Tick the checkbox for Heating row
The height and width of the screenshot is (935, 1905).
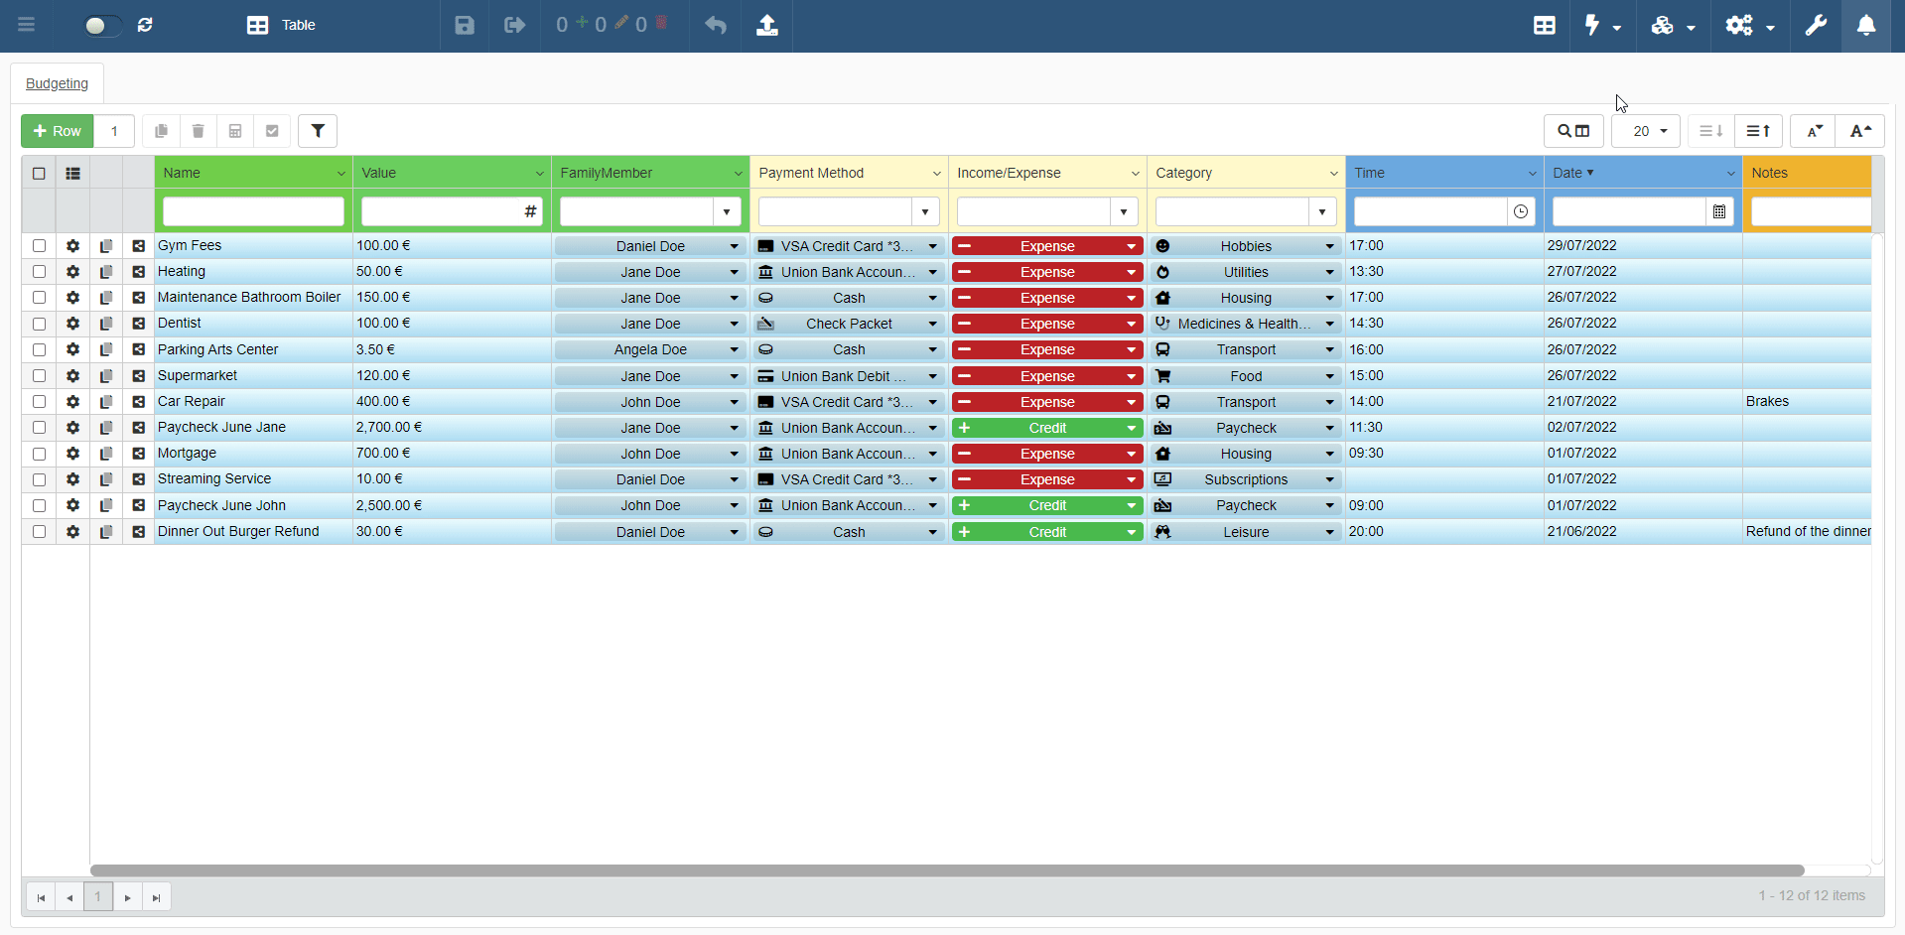39,272
